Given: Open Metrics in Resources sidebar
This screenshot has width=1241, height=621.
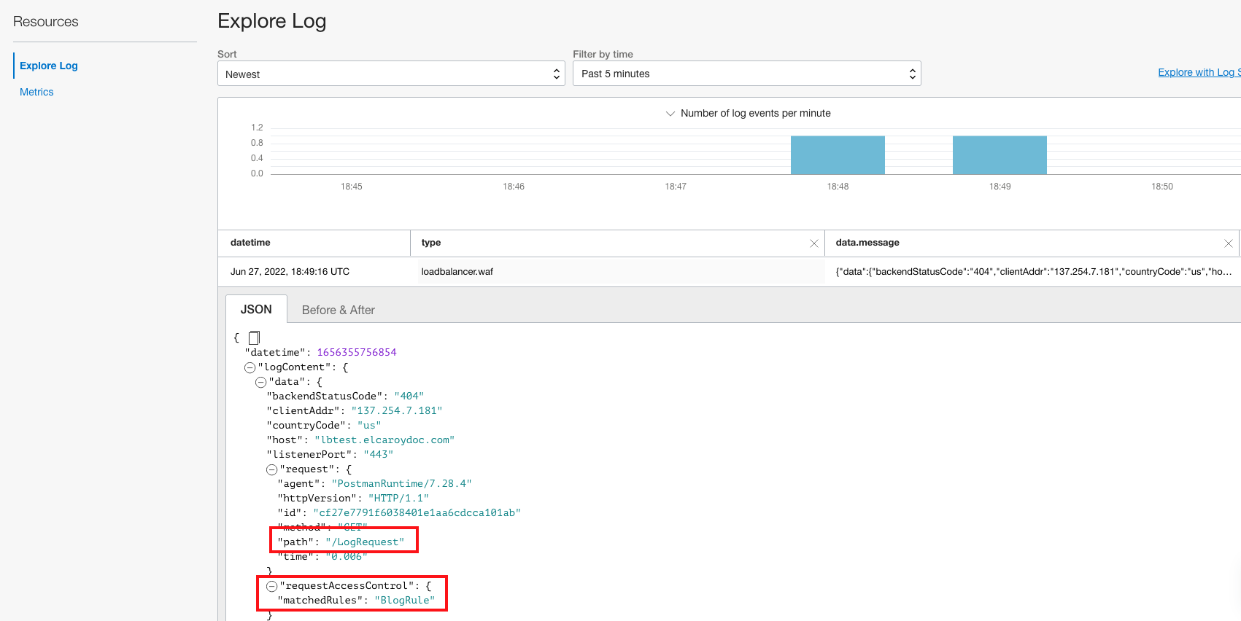Looking at the screenshot, I should [x=36, y=92].
